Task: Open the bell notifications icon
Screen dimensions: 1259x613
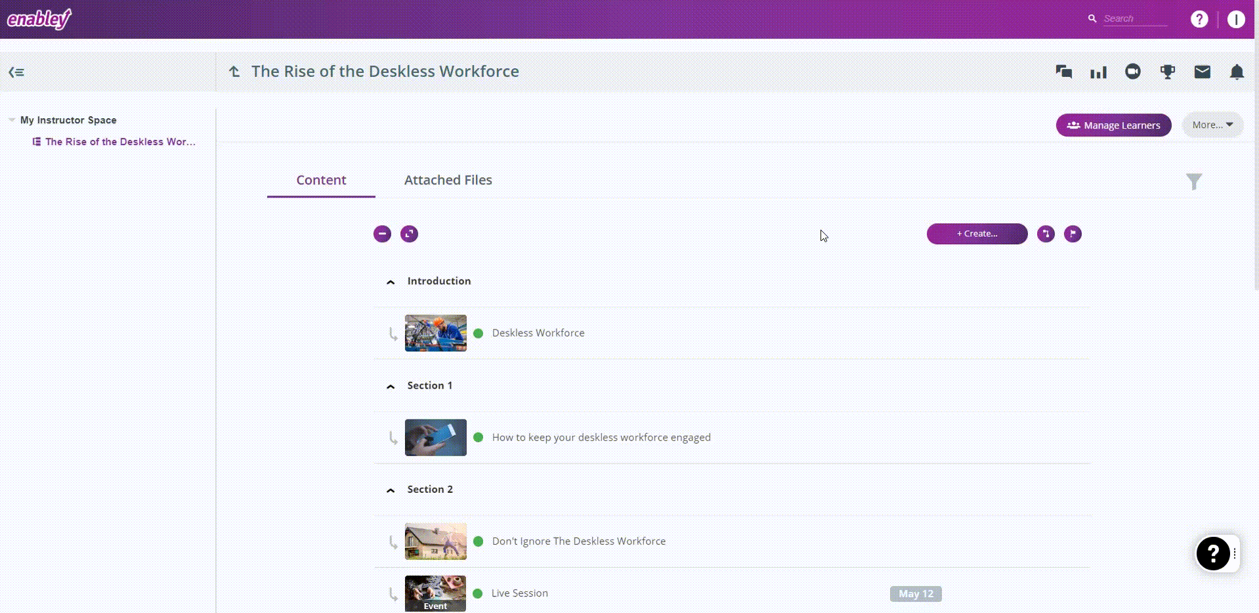Action: (1236, 72)
